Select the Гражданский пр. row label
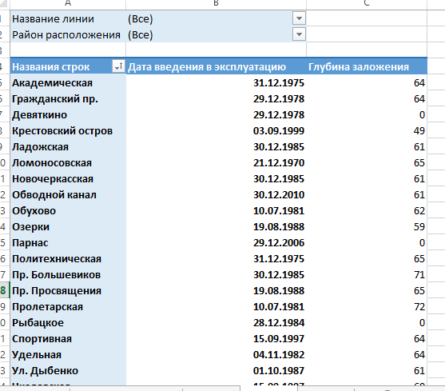The image size is (445, 391). coord(68,99)
